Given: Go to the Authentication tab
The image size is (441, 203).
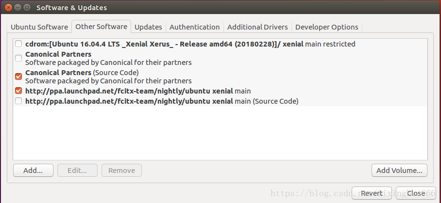Looking at the screenshot, I should [x=194, y=27].
